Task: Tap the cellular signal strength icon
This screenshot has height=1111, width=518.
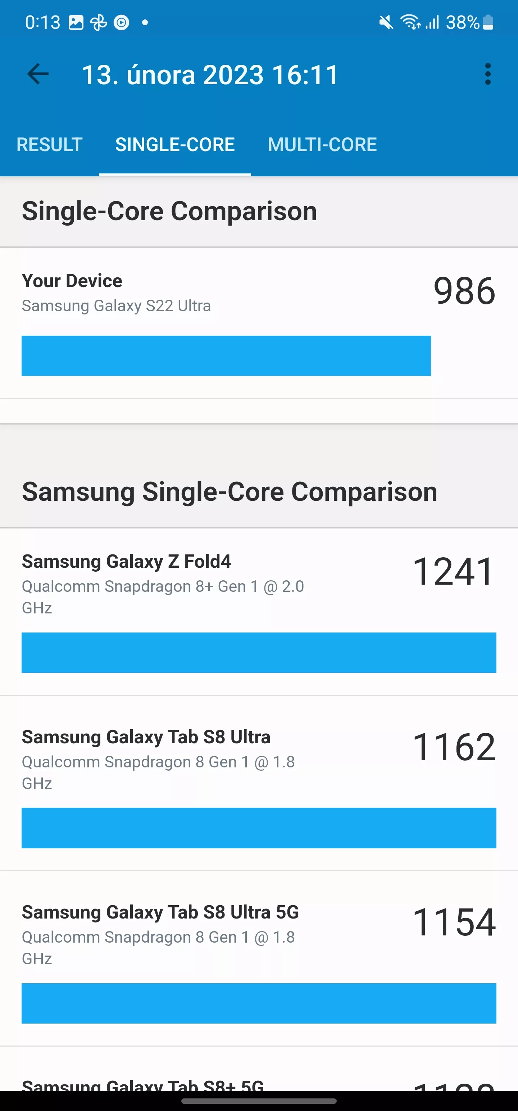Action: tap(432, 22)
